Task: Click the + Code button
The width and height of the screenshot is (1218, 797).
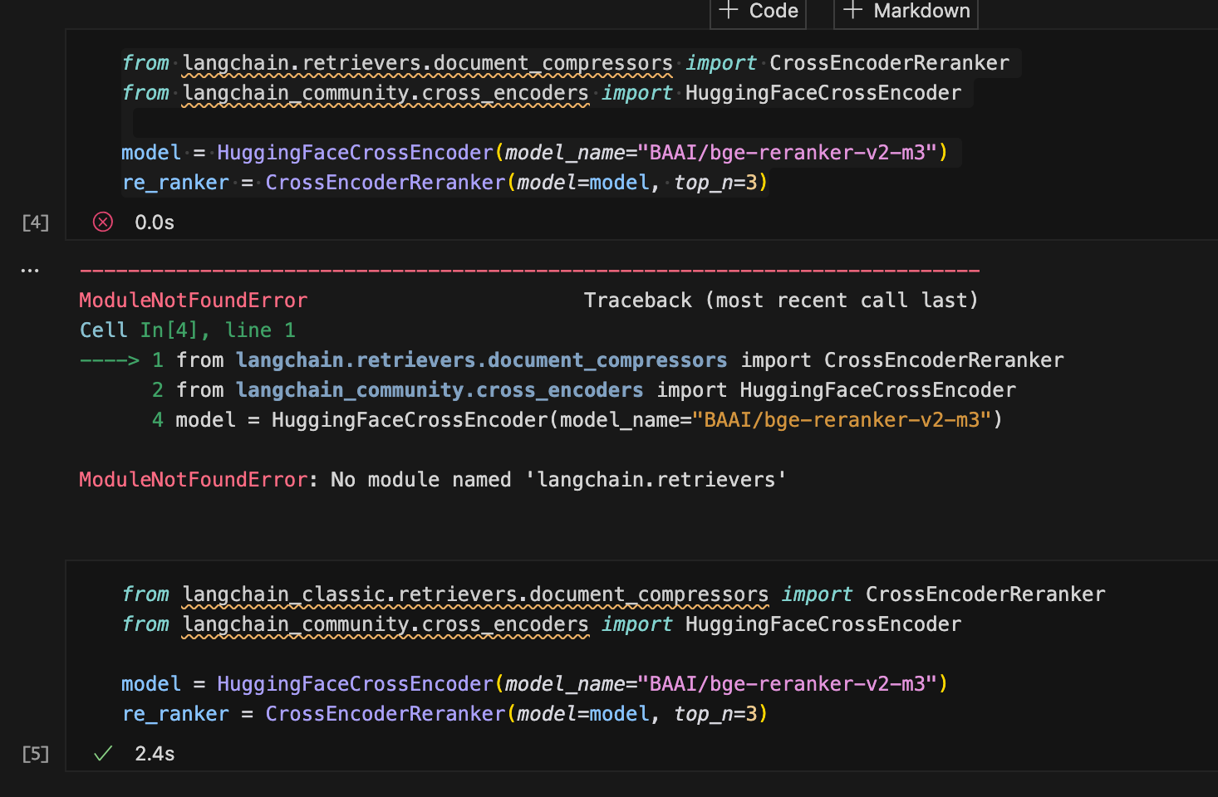Action: 758,12
